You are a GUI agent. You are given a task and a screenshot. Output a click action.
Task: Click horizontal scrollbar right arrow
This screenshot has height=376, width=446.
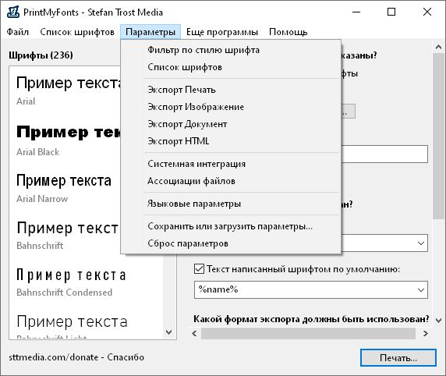pyautogui.click(x=426, y=333)
